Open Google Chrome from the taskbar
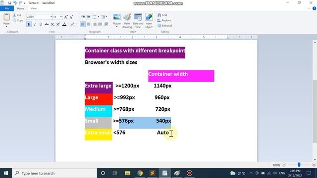The image size is (317, 178). 140,173
